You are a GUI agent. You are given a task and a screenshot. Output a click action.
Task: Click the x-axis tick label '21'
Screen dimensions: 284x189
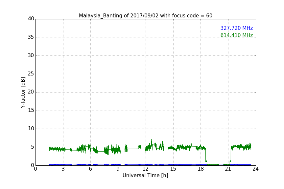tap(228, 169)
